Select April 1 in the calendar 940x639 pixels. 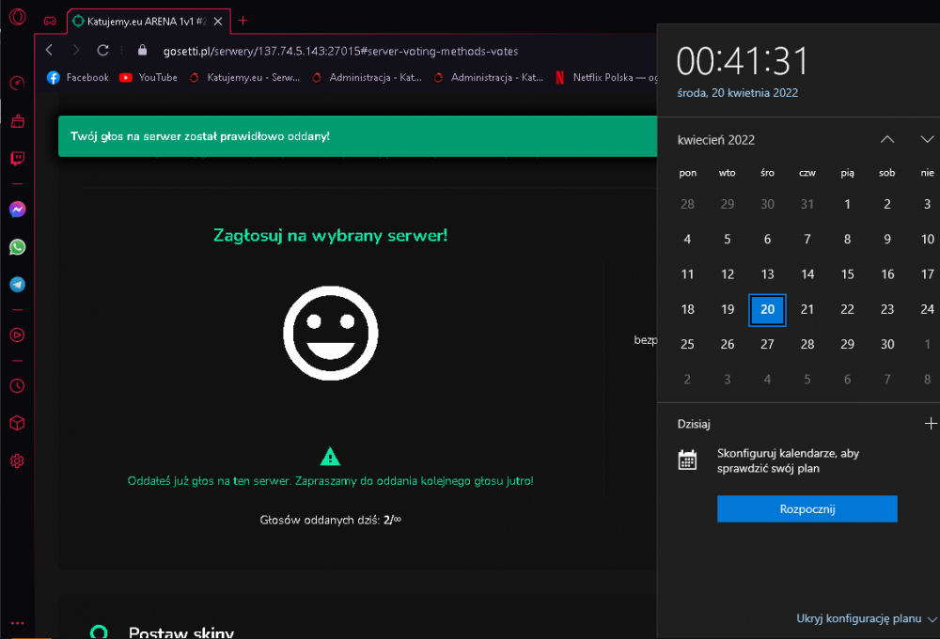[847, 205]
